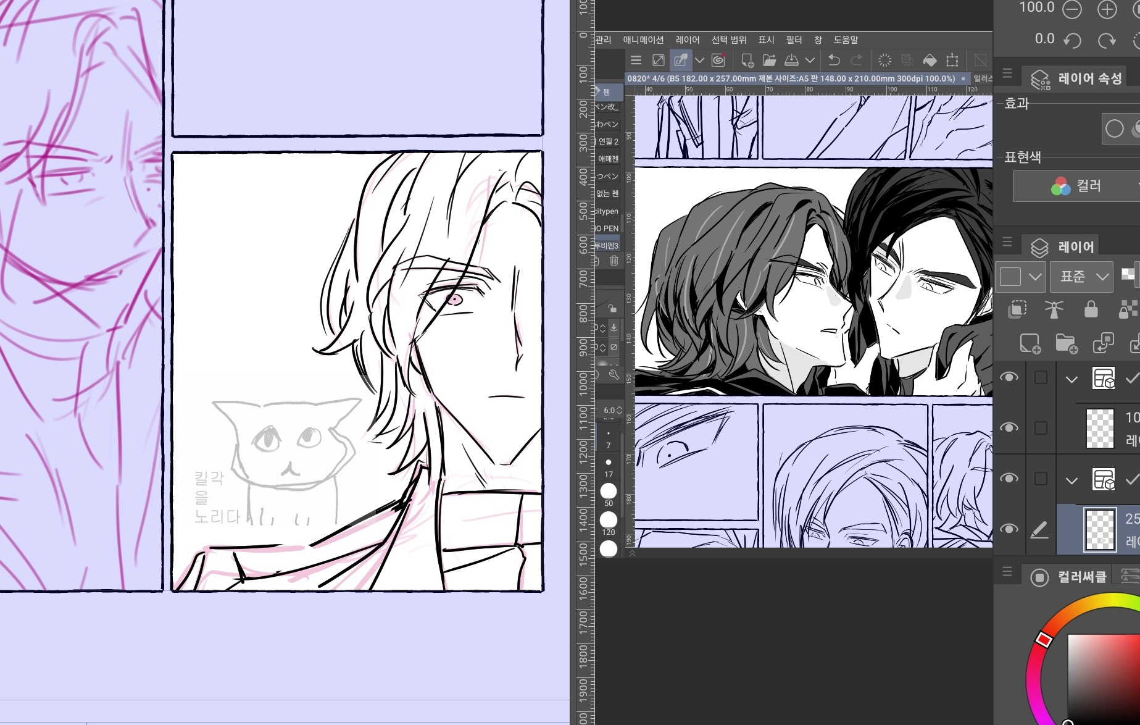Click the wrench icon in tool property
1140x725 pixels.
pos(614,374)
